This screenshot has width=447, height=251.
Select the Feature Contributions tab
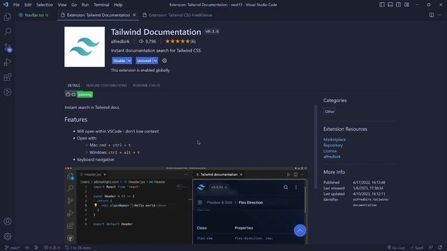106,85
